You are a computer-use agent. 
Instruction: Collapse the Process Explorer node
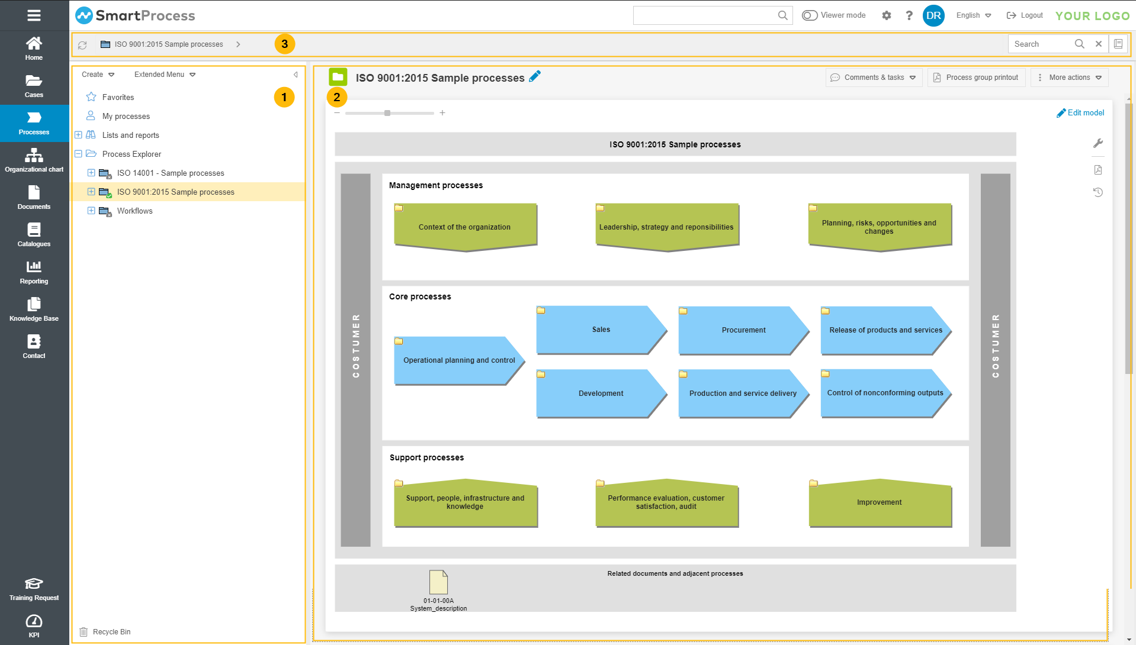coord(78,154)
